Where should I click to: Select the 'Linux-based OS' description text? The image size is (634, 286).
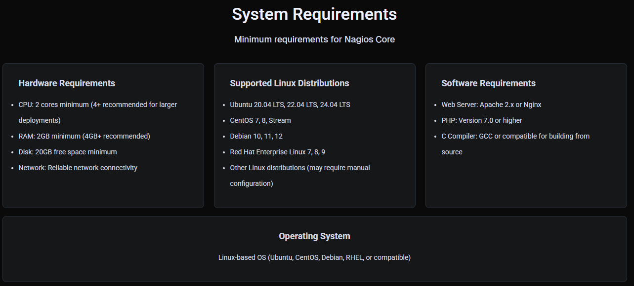314,257
